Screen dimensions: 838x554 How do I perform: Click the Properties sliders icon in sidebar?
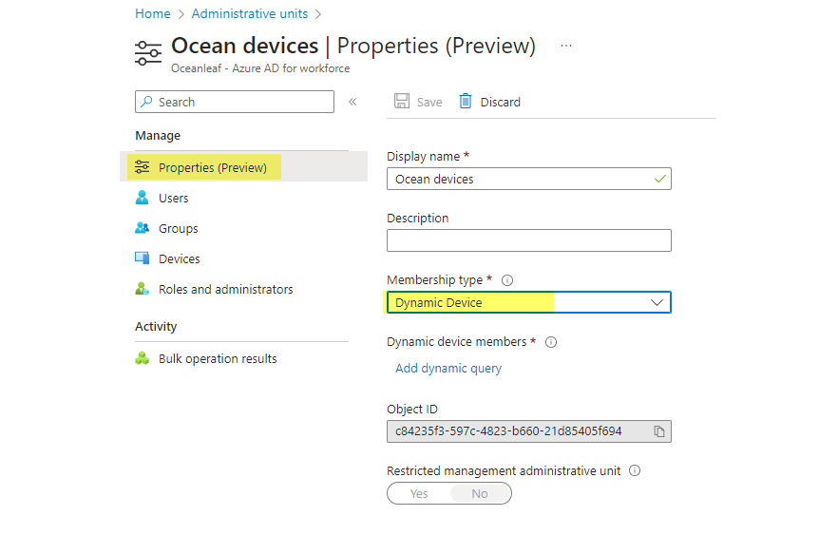click(143, 167)
